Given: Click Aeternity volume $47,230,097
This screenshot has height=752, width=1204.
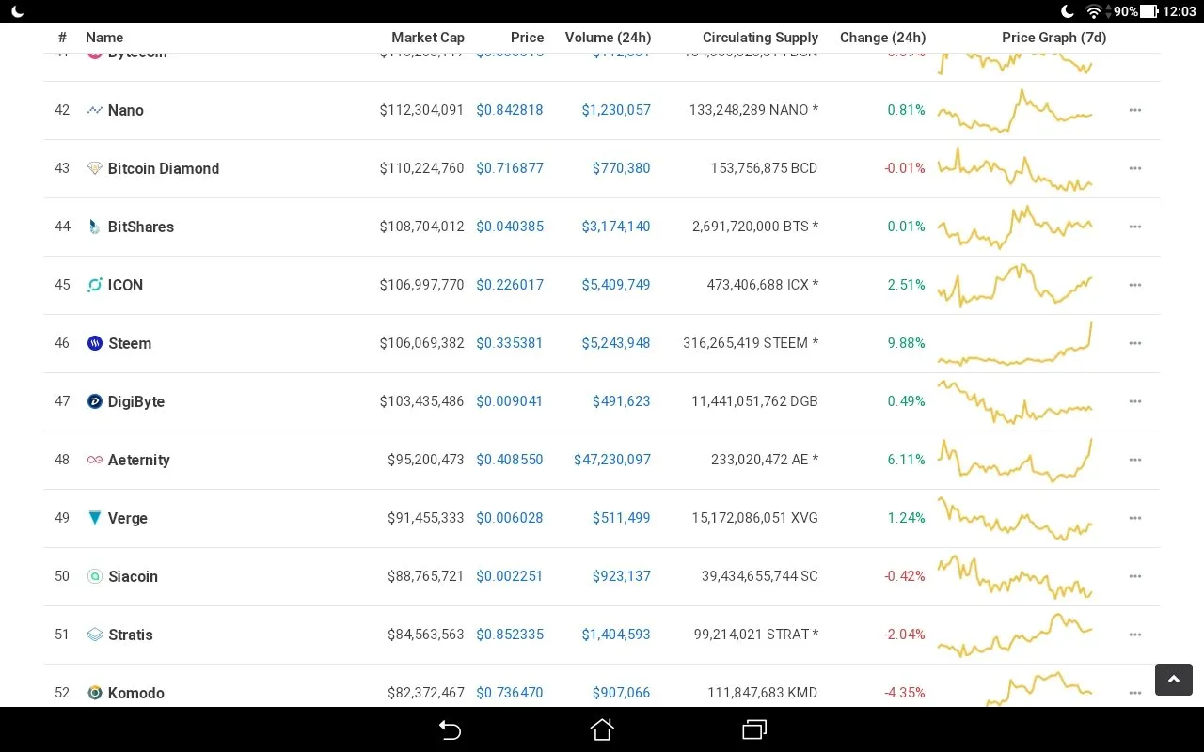Looking at the screenshot, I should pos(612,460).
